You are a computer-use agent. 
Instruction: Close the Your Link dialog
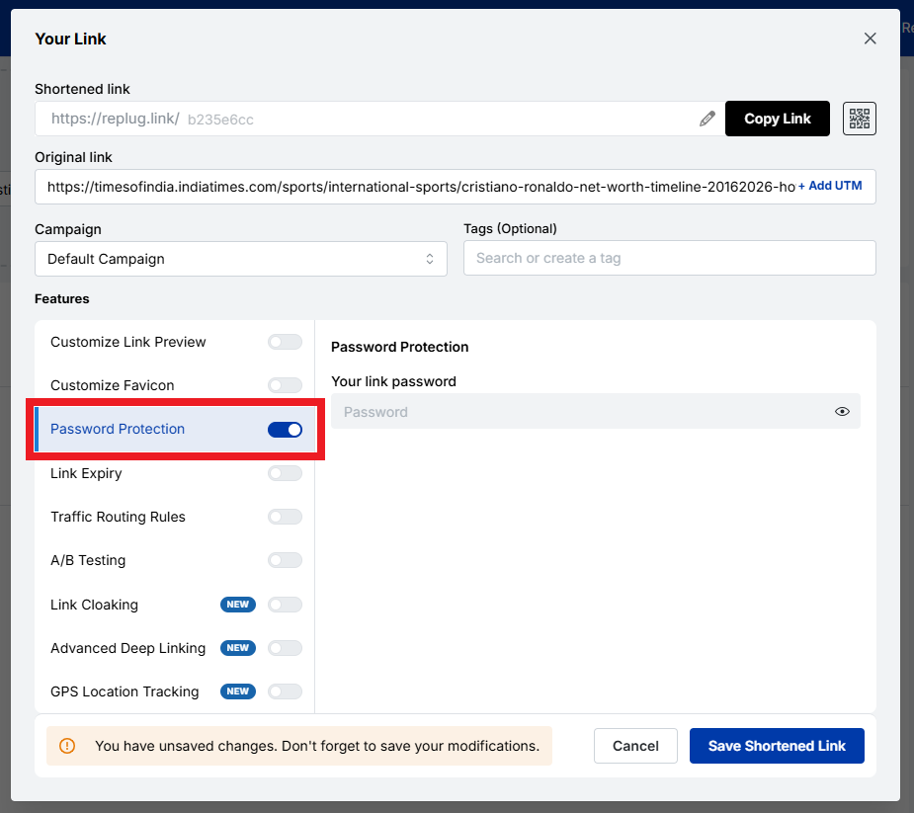(x=870, y=39)
